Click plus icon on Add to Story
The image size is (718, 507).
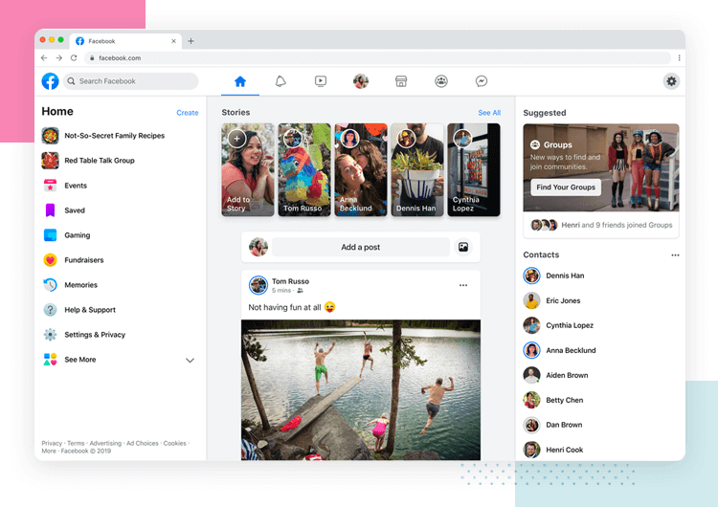236,138
